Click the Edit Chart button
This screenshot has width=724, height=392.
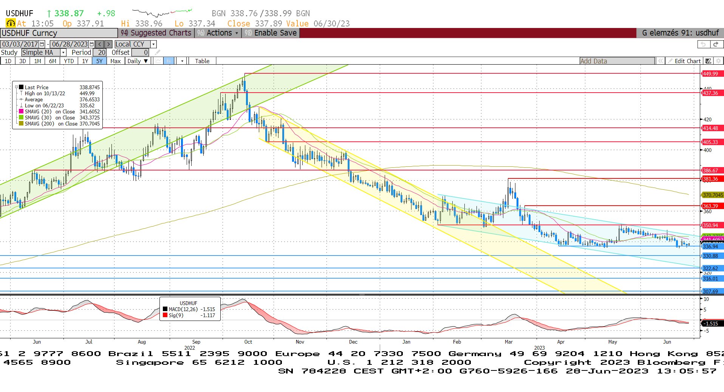pyautogui.click(x=684, y=61)
